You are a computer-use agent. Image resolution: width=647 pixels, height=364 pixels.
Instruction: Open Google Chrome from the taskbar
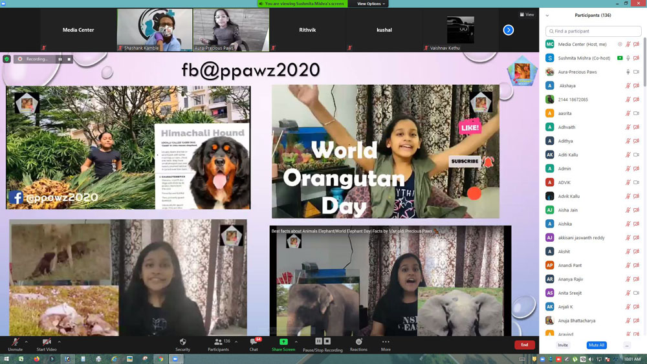click(160, 359)
